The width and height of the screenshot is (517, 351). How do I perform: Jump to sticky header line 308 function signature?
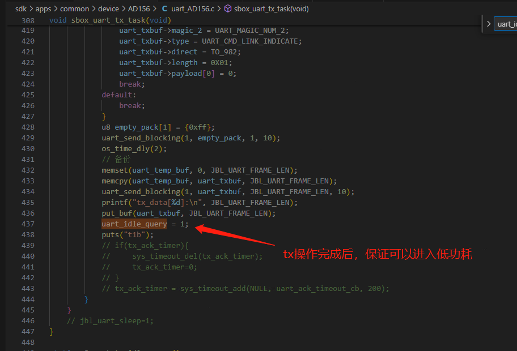[x=110, y=20]
